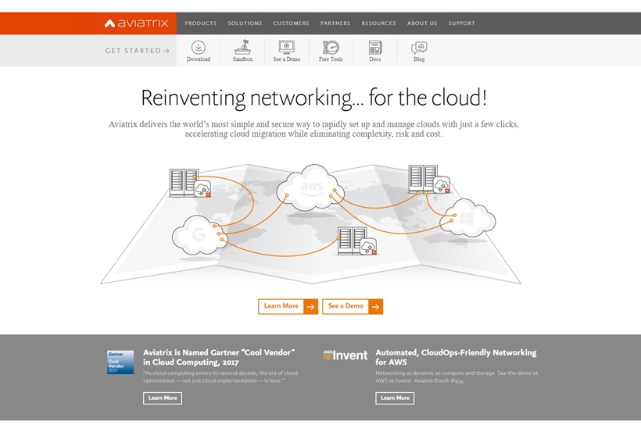Click the Aviatrix logo

(136, 23)
